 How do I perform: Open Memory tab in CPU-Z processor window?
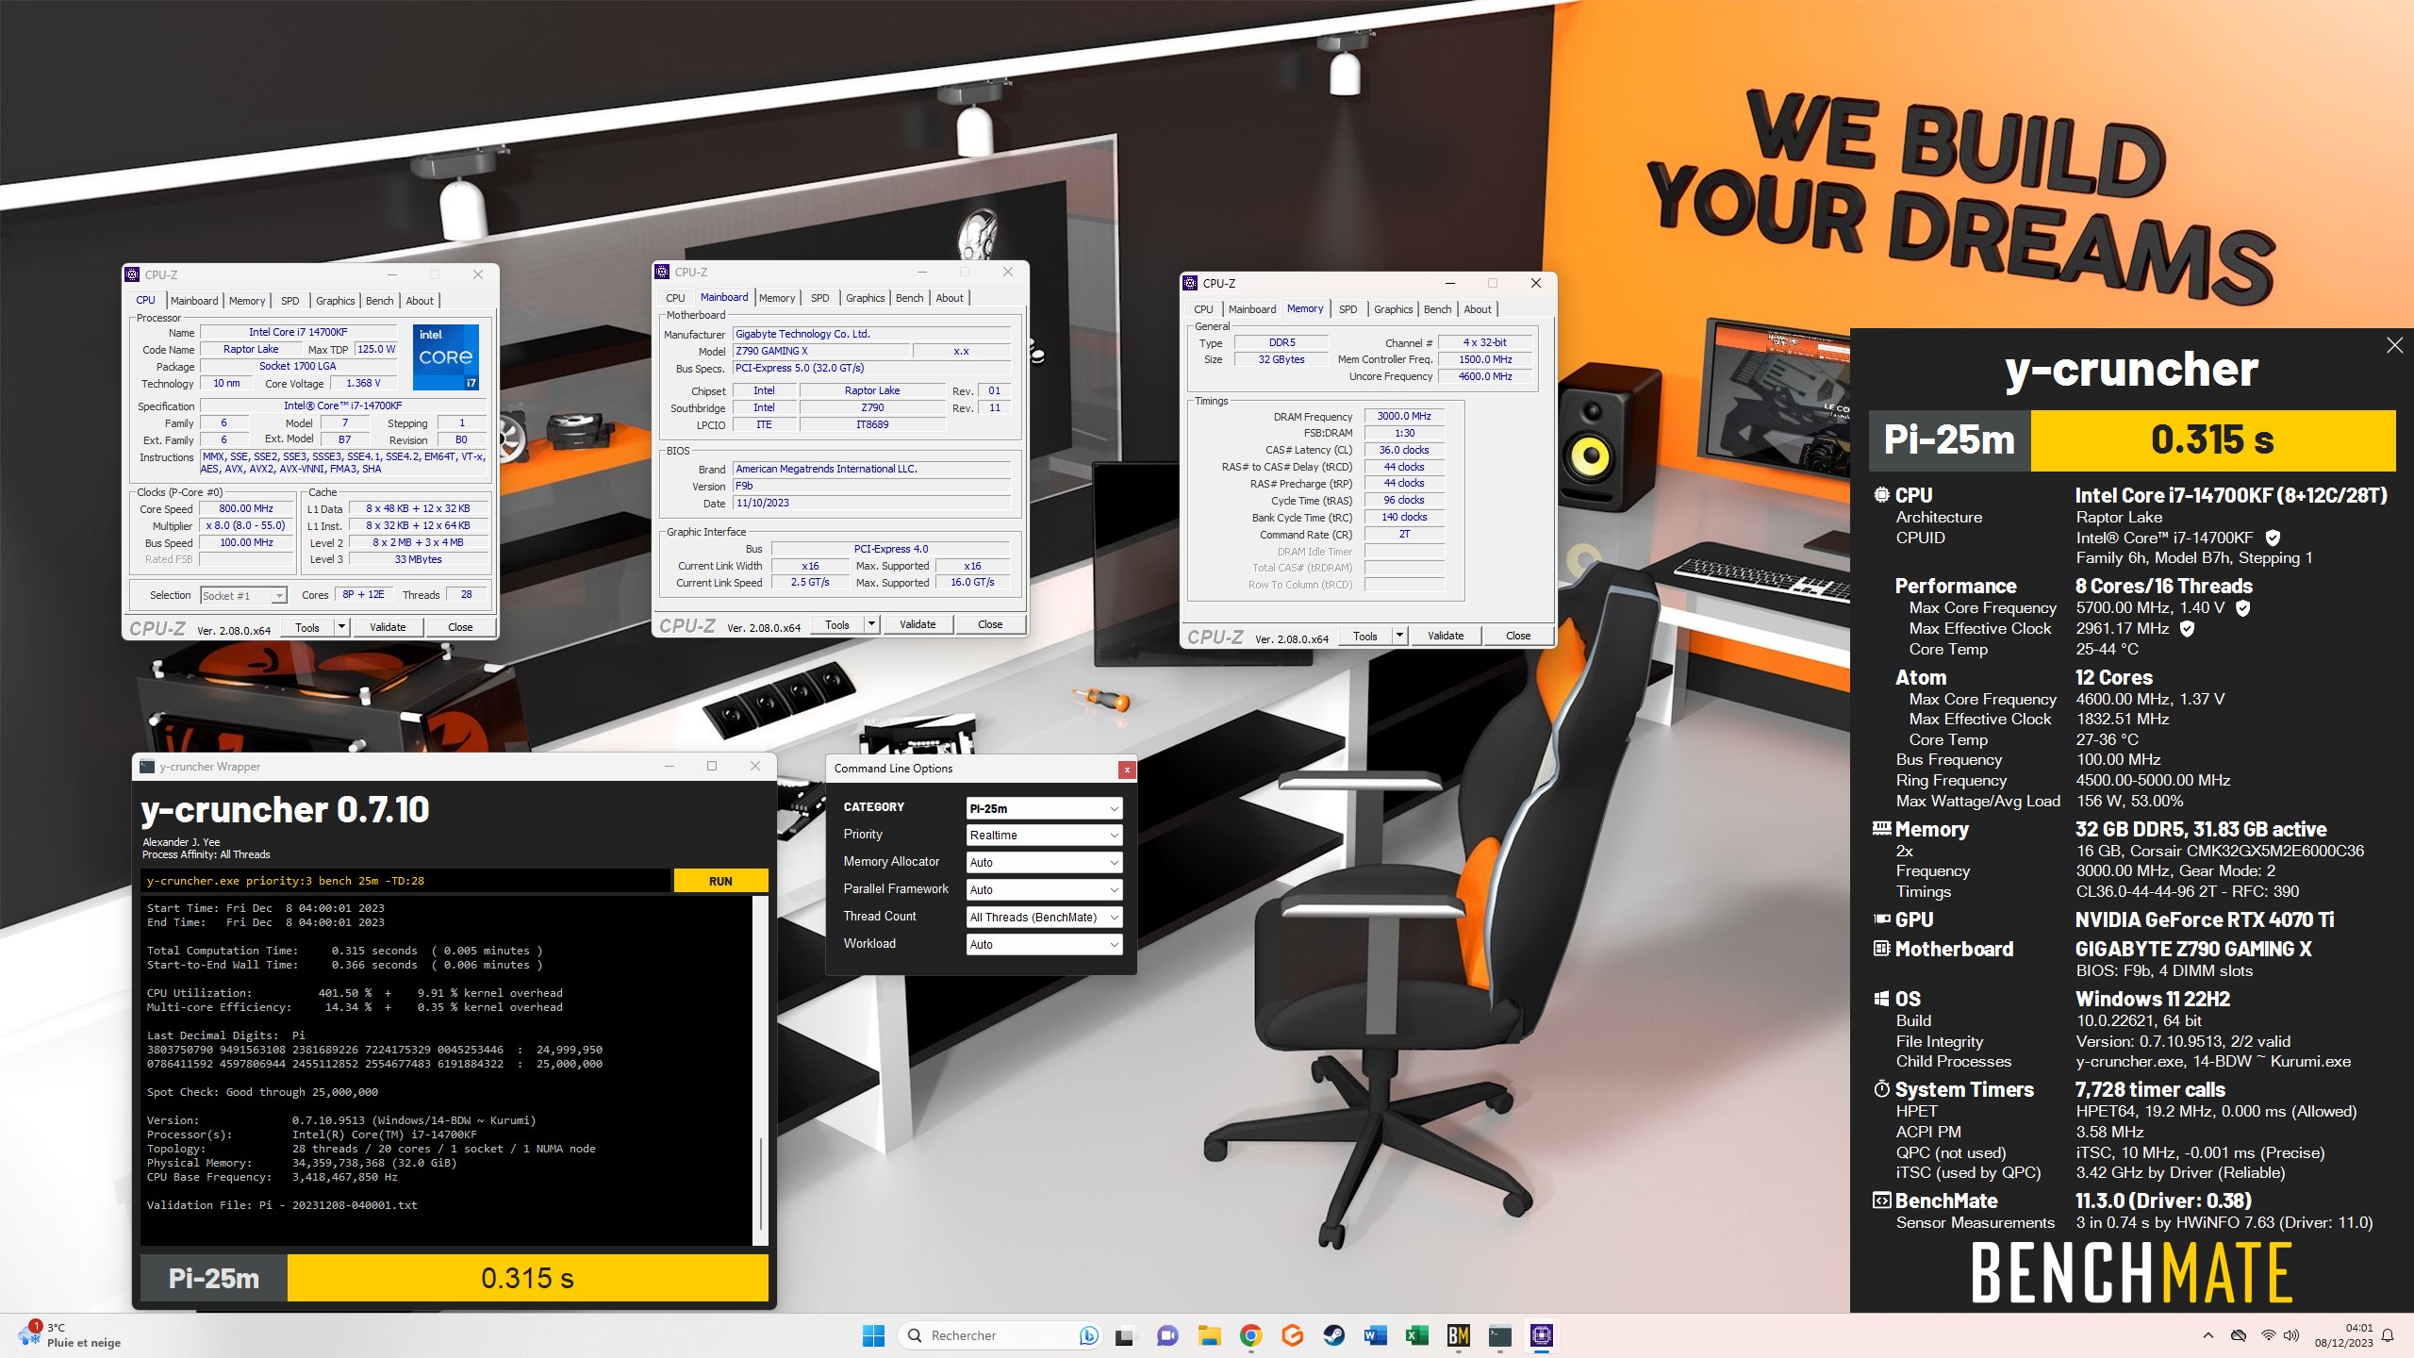(247, 301)
